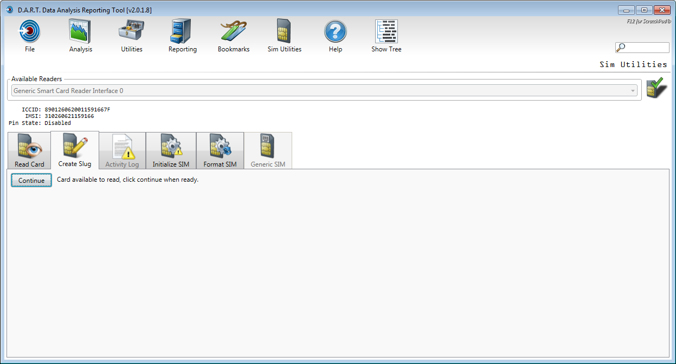
Task: Open the Utilities toolbox icon
Action: pyautogui.click(x=131, y=31)
